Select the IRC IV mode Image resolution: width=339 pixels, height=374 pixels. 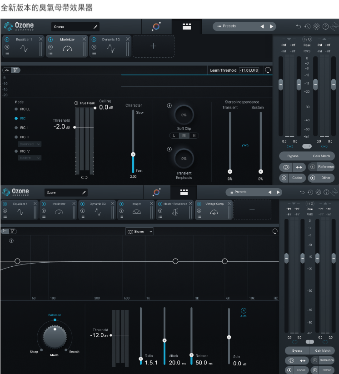tap(22, 151)
